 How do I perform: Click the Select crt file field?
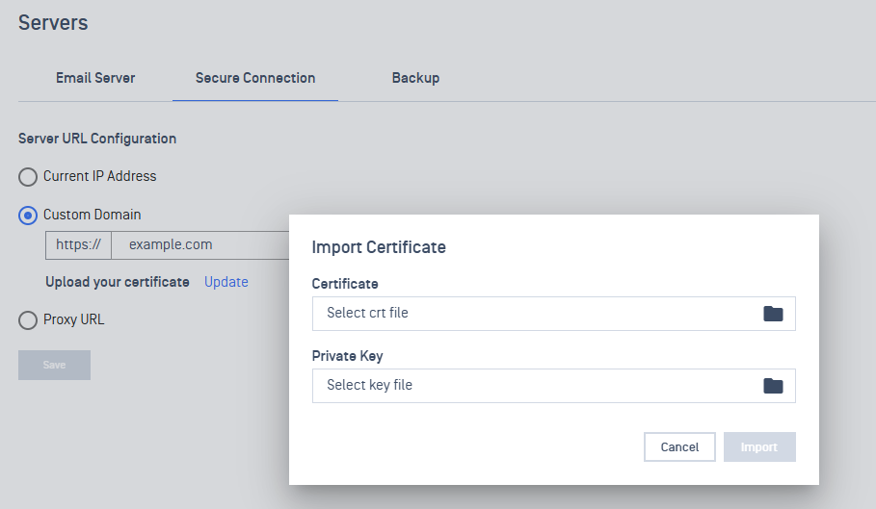point(554,314)
